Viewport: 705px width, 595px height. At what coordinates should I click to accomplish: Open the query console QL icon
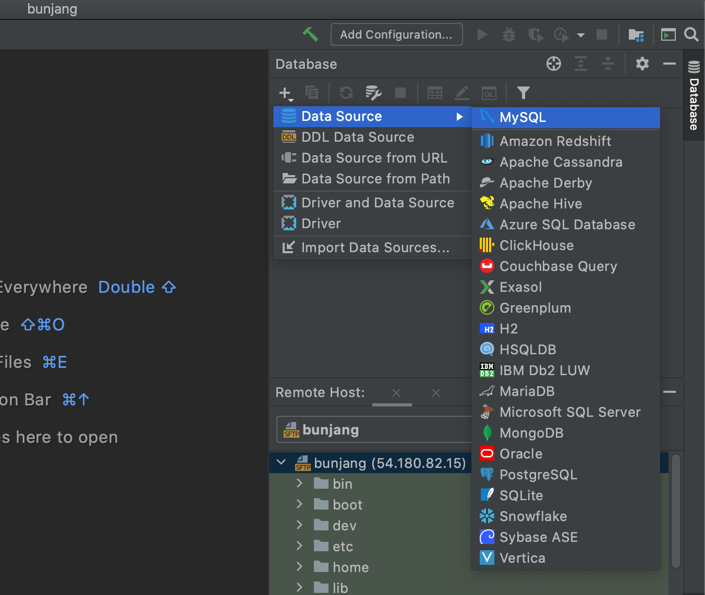point(489,93)
